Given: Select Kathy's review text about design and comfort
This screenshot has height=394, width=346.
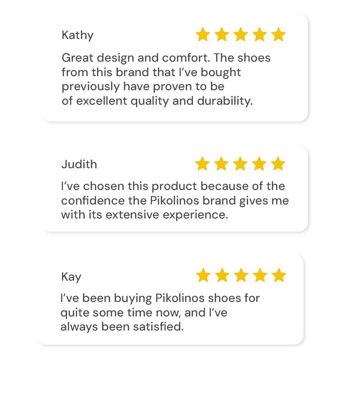Looking at the screenshot, I should [x=166, y=79].
